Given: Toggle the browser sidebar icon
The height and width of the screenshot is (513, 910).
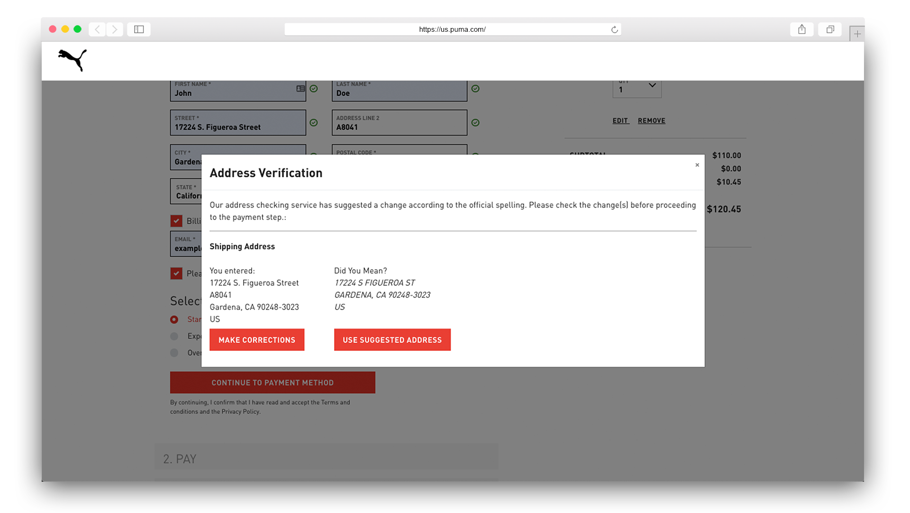Looking at the screenshot, I should point(139,29).
